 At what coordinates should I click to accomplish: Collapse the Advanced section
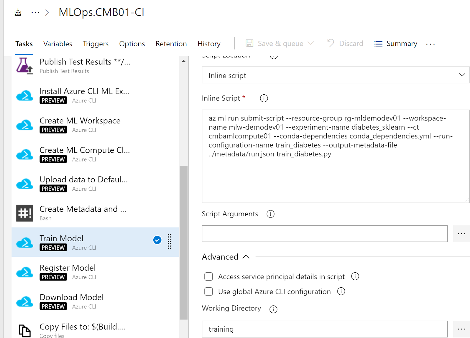click(246, 257)
